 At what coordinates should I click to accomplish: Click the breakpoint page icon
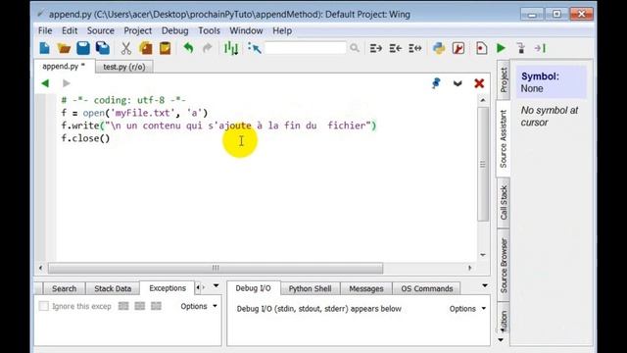coord(481,48)
